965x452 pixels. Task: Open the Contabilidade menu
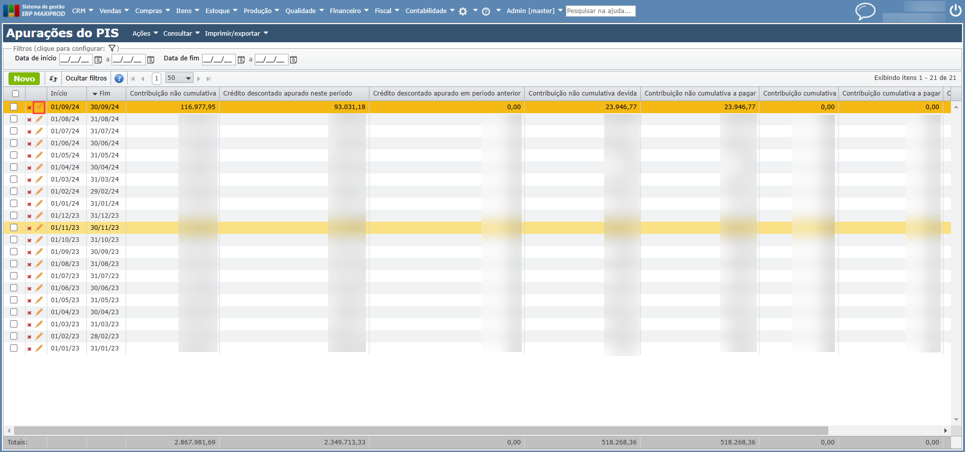(430, 11)
